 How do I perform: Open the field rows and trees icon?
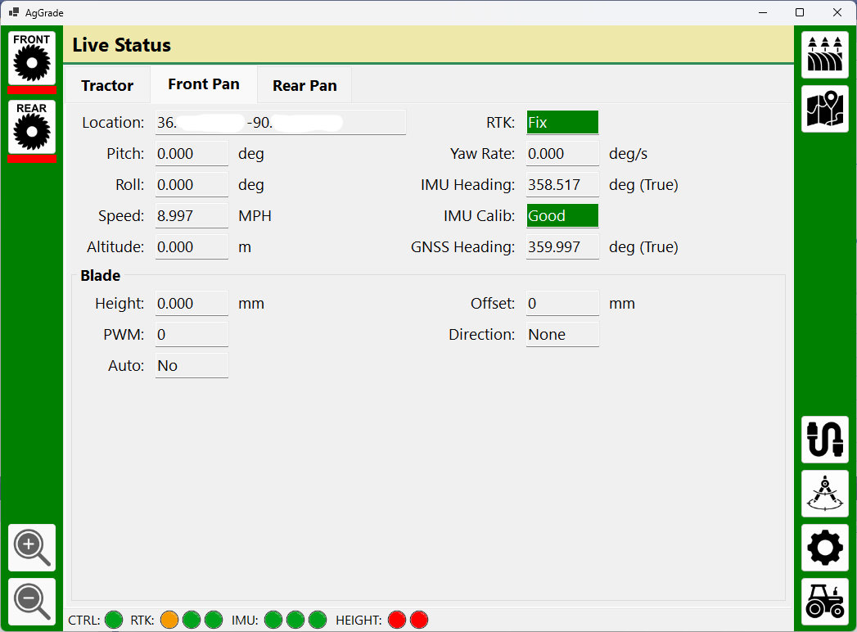(824, 55)
